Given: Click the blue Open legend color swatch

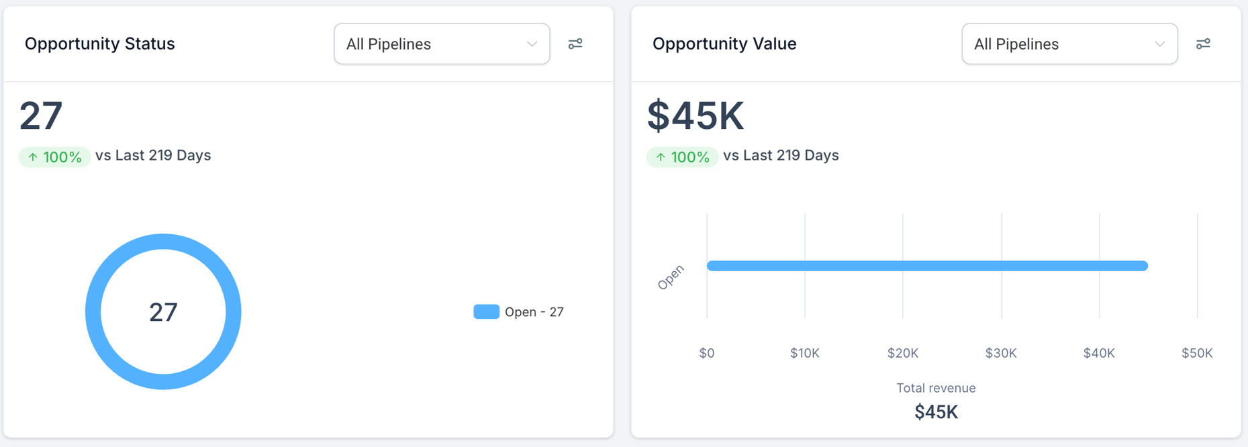Looking at the screenshot, I should [x=486, y=312].
